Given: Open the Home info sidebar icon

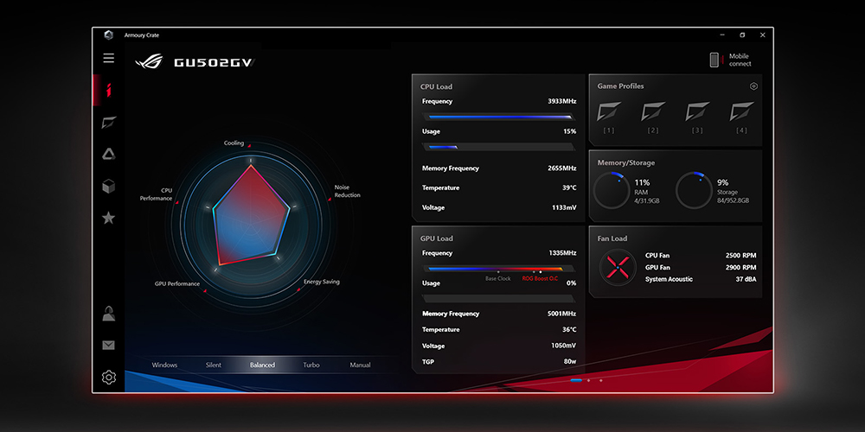Looking at the screenshot, I should click(108, 90).
